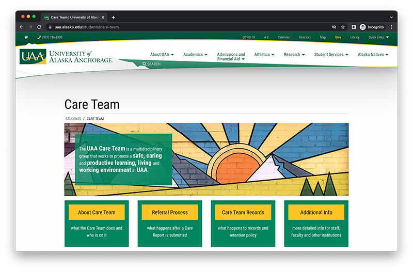Click text 'what the Care Team does and'
Image resolution: width=413 pixels, height=272 pixels.
(x=97, y=228)
